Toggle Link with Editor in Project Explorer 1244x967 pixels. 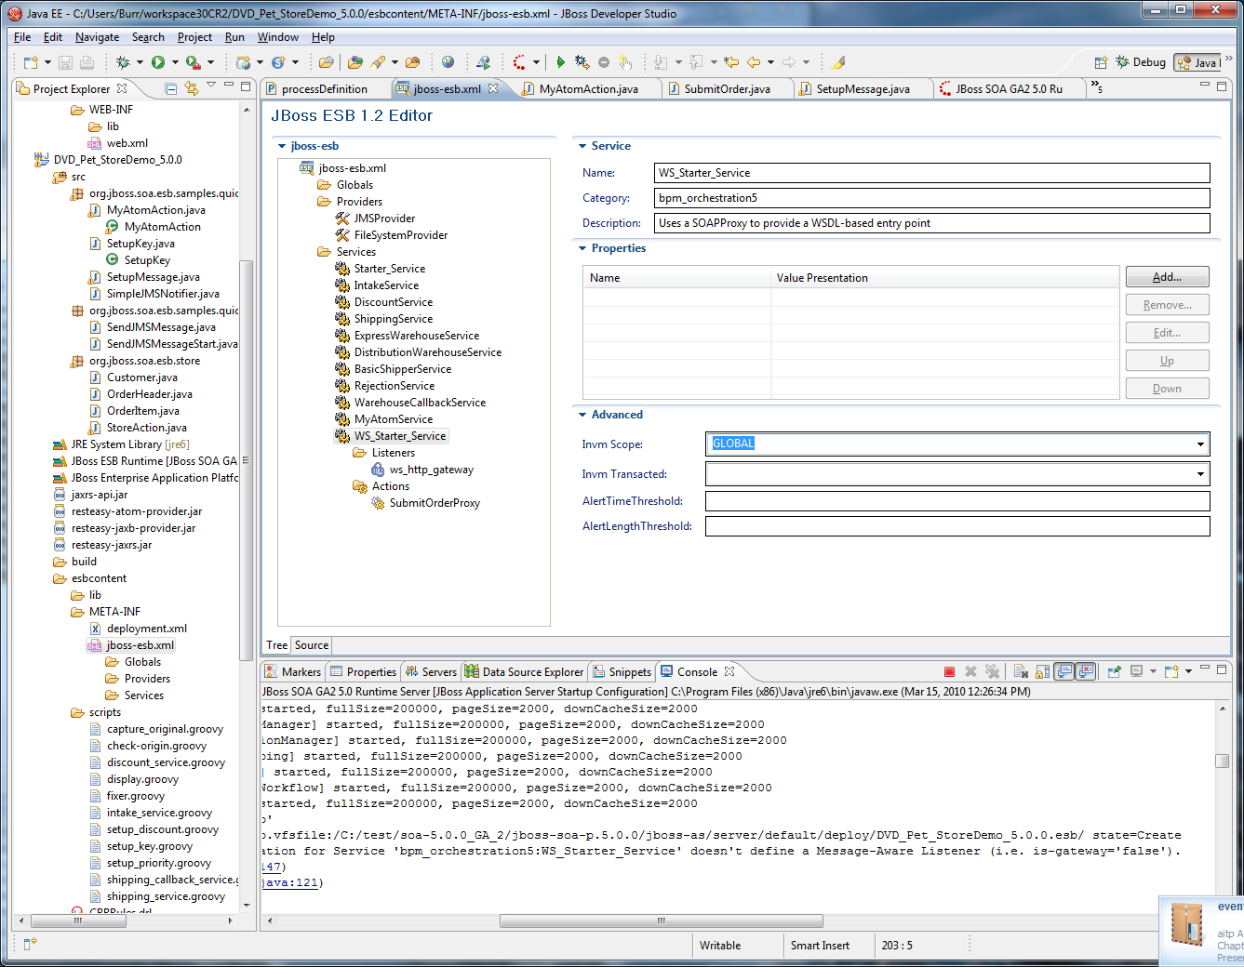coord(192,88)
